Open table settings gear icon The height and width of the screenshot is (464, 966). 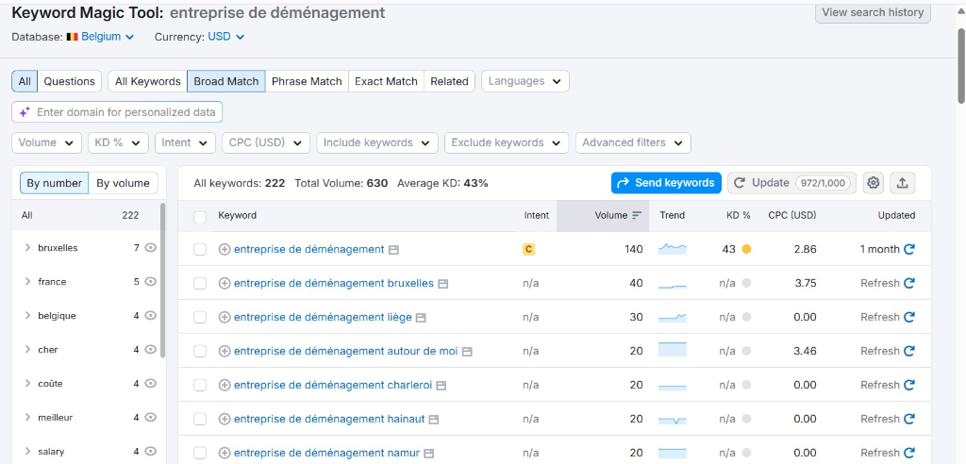(x=874, y=183)
